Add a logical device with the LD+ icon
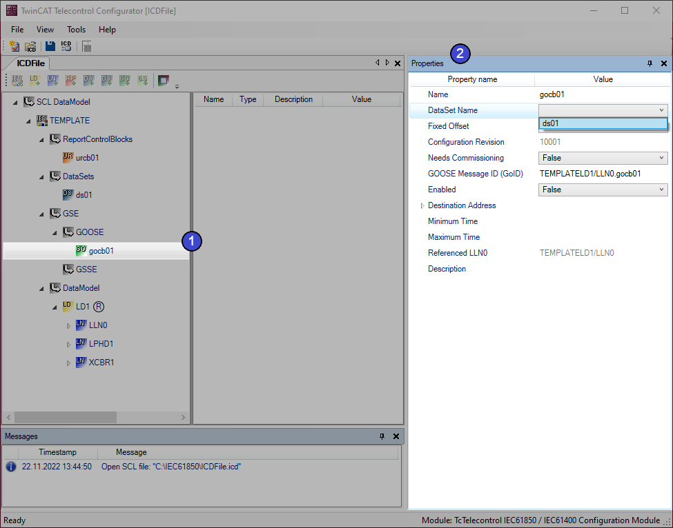The image size is (673, 528). click(x=35, y=80)
